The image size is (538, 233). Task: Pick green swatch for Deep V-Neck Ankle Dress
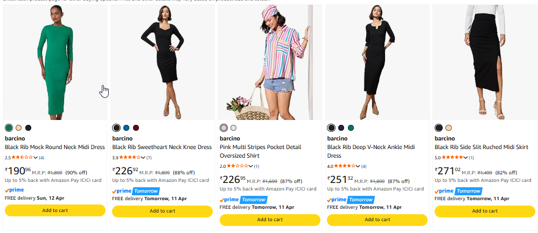(x=351, y=128)
